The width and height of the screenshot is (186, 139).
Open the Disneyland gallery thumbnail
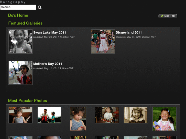coord(103,41)
